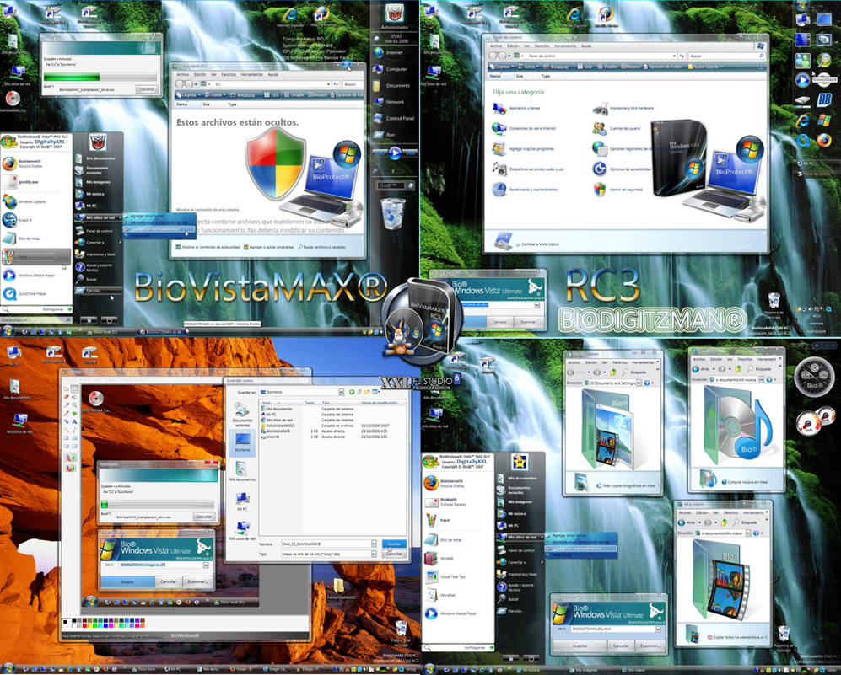Open Centro de seguridad shield icon
This screenshot has width=841, height=675.
pyautogui.click(x=598, y=188)
